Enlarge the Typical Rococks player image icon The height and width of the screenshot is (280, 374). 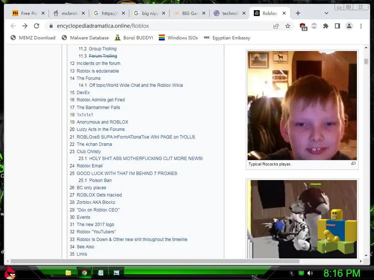click(x=353, y=164)
